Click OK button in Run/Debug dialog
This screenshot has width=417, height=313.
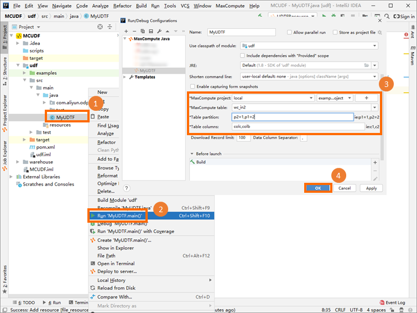[318, 188]
